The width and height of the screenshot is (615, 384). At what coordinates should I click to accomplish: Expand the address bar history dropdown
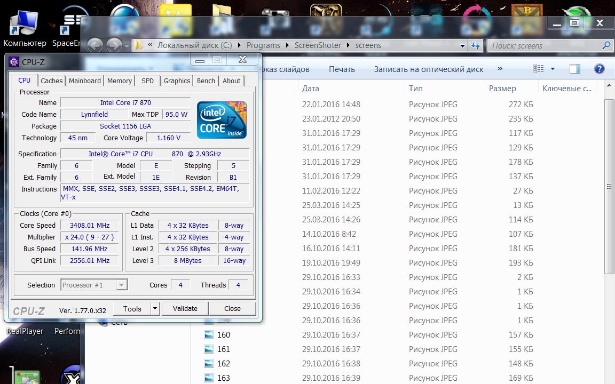point(462,46)
